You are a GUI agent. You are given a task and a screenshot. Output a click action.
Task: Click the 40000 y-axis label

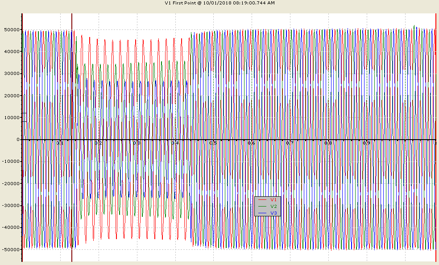click(12, 51)
